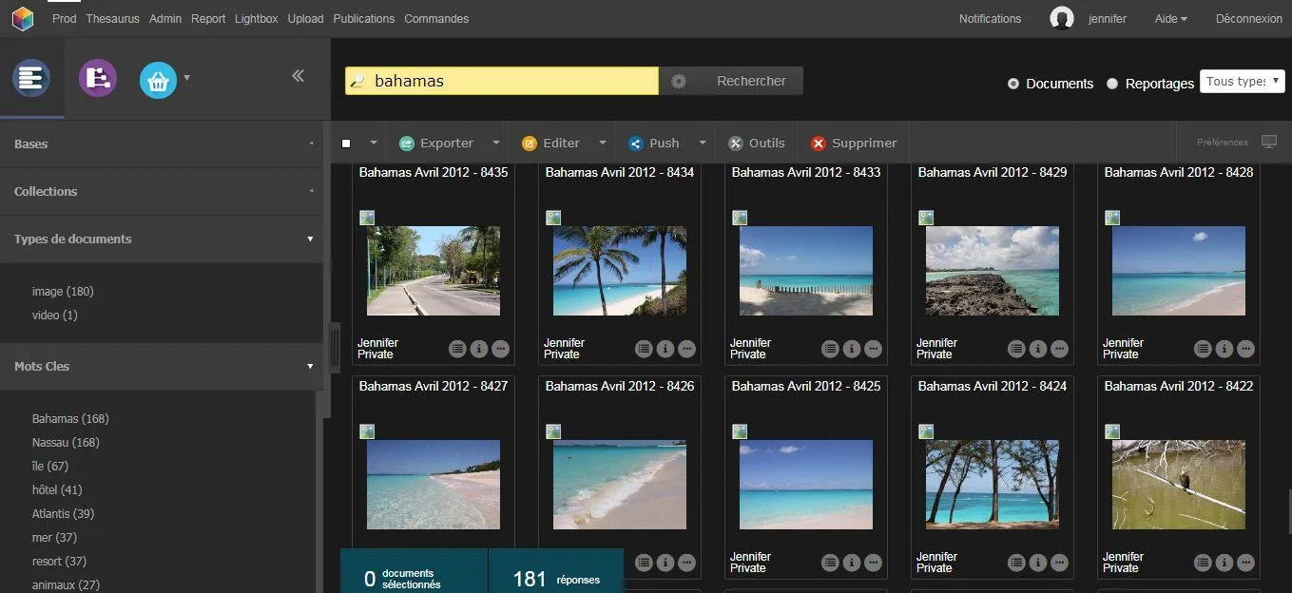Open the Exporter dropdown arrow
Screen dimensions: 1292x593
[495, 143]
